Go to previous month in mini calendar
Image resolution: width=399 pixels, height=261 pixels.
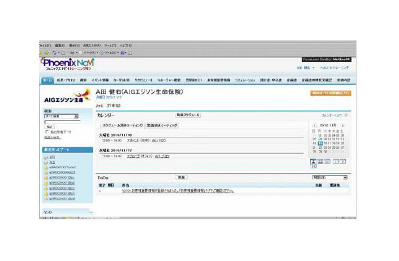[x=315, y=125]
